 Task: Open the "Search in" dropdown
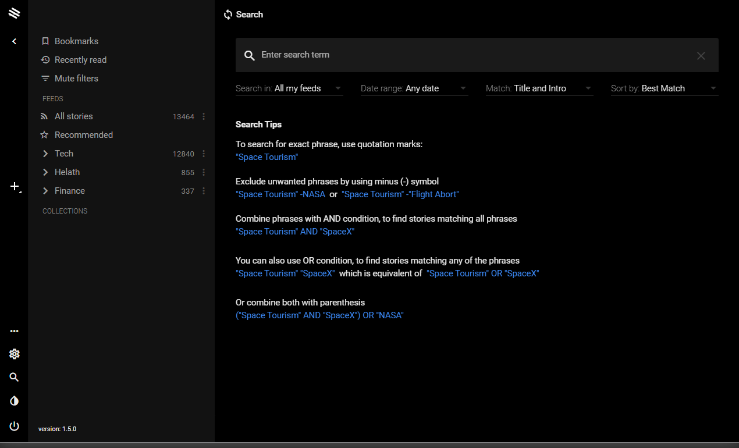pos(289,88)
